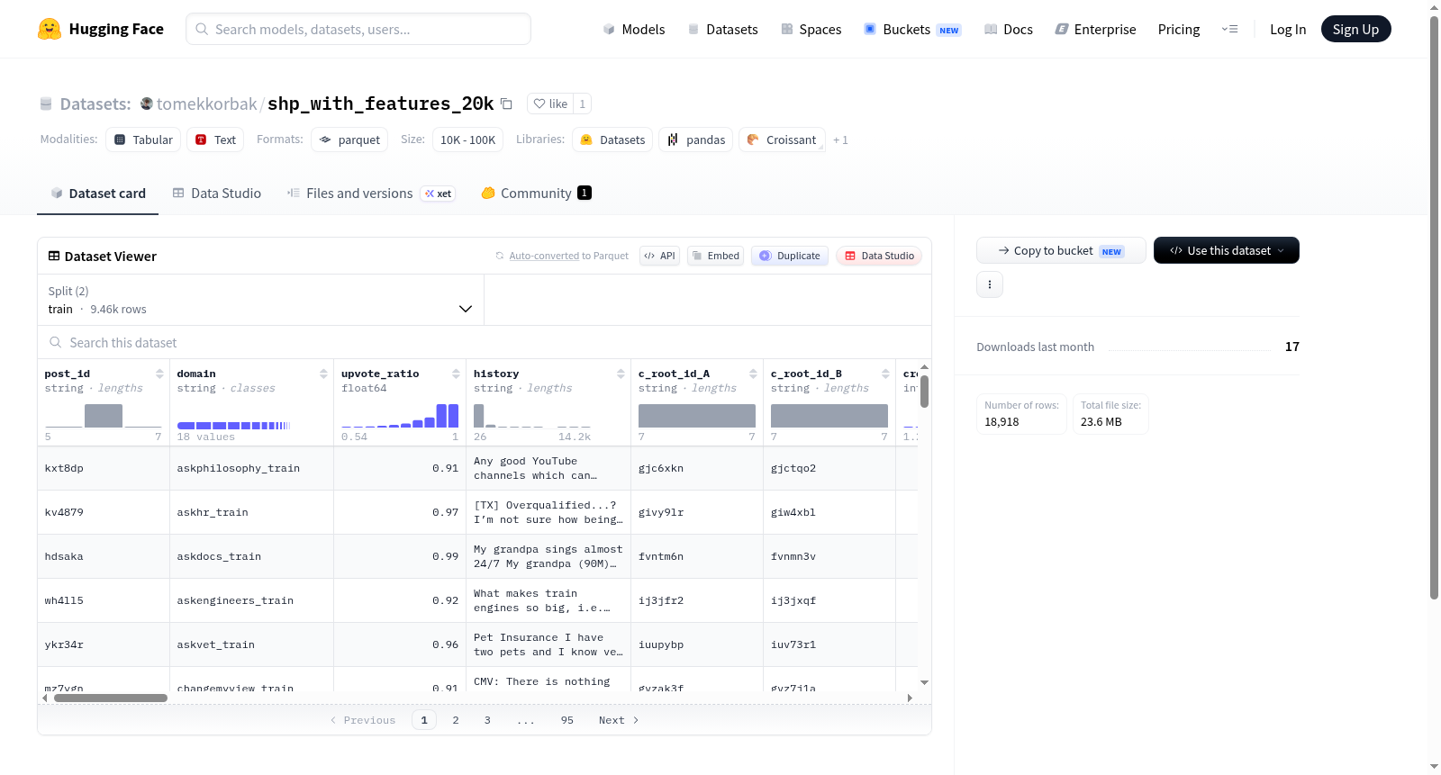The width and height of the screenshot is (1441, 775).
Task: Sort the upvote_ratio column
Action: [x=456, y=374]
